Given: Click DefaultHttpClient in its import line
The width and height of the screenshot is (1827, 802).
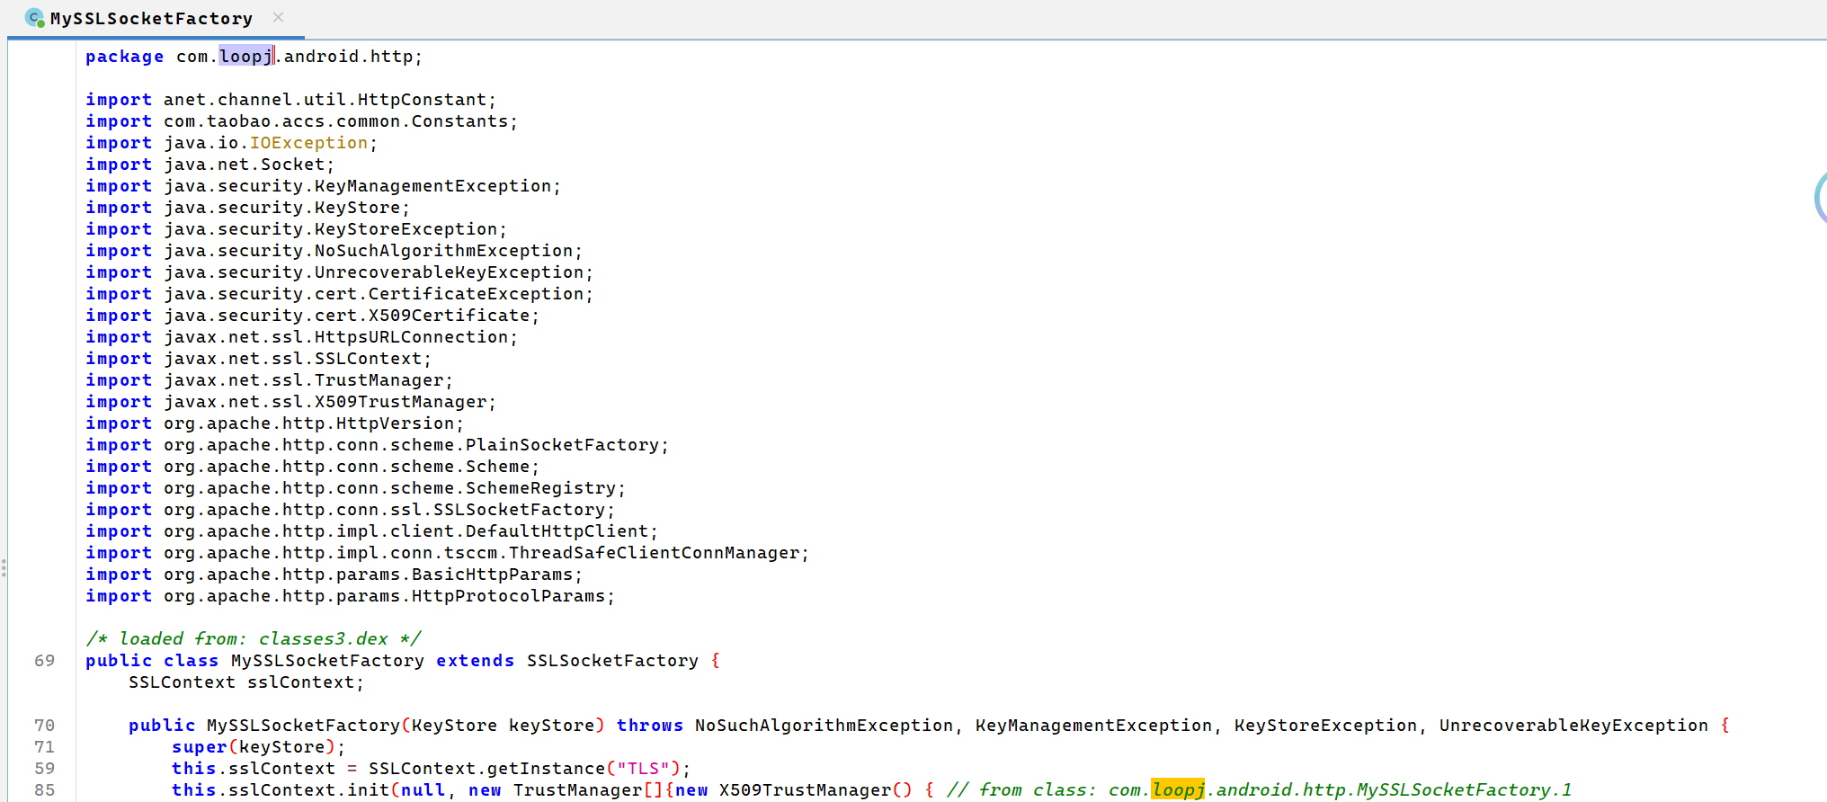Looking at the screenshot, I should point(557,531).
